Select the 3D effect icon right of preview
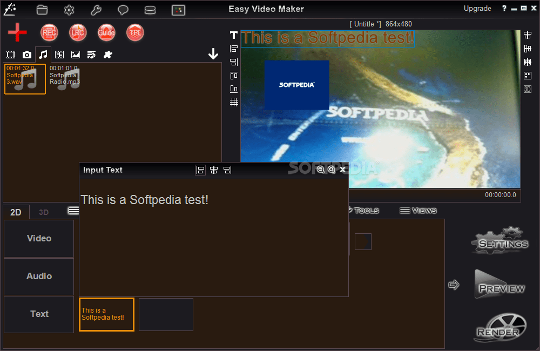540x351 pixels. coord(527,89)
